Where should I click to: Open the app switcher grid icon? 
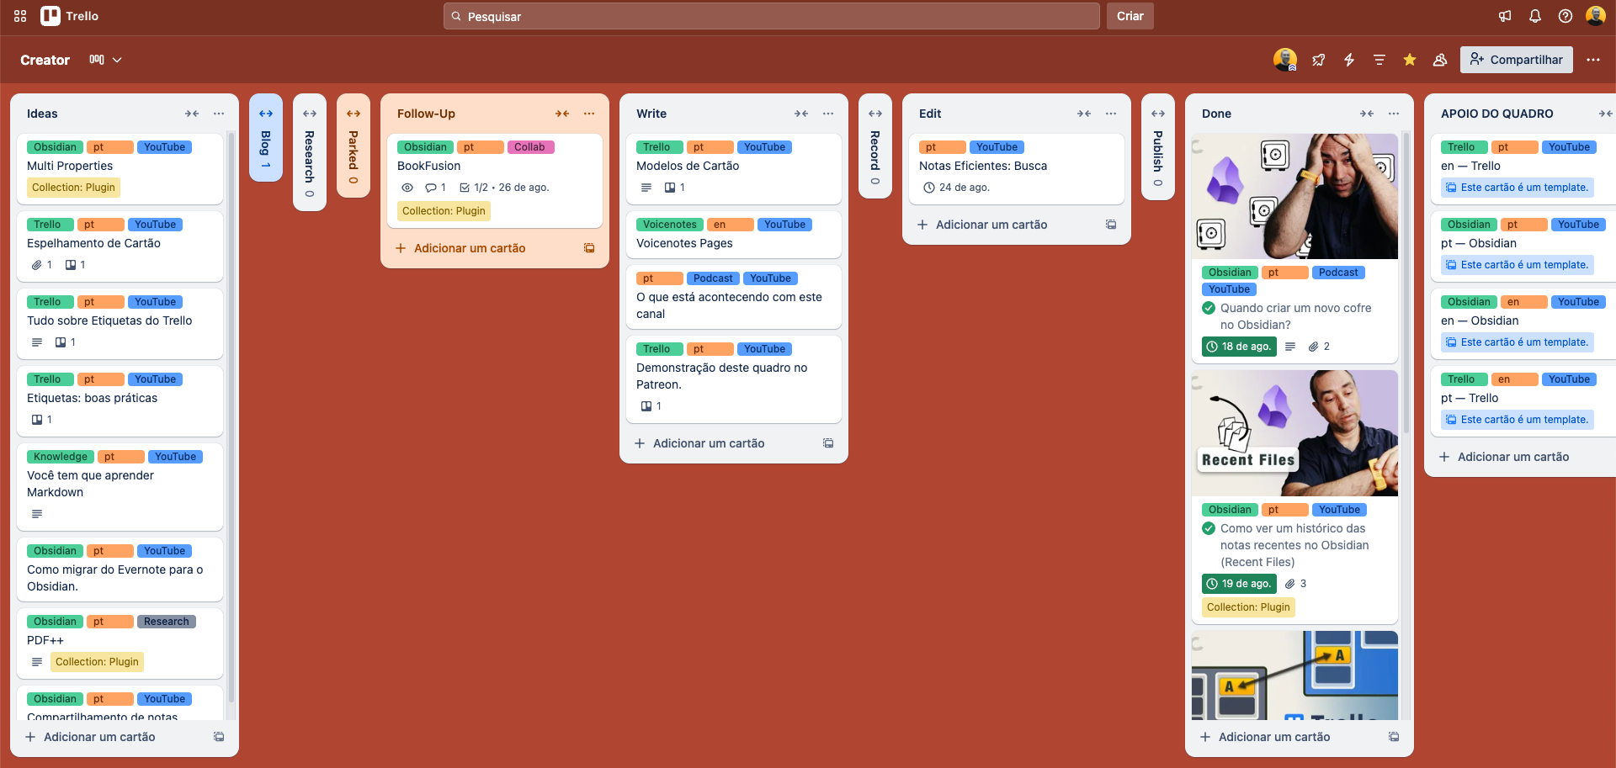20,16
